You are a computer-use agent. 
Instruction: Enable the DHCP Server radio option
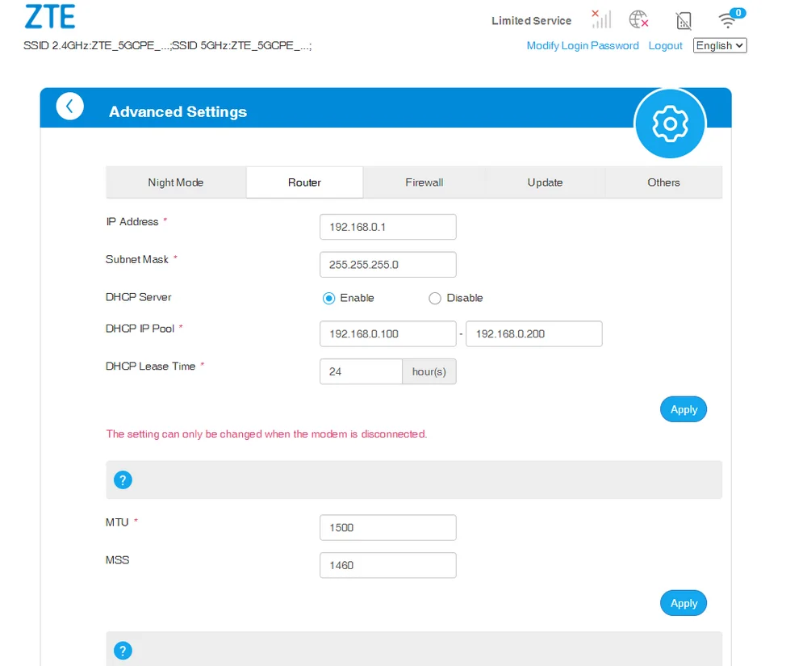(329, 299)
